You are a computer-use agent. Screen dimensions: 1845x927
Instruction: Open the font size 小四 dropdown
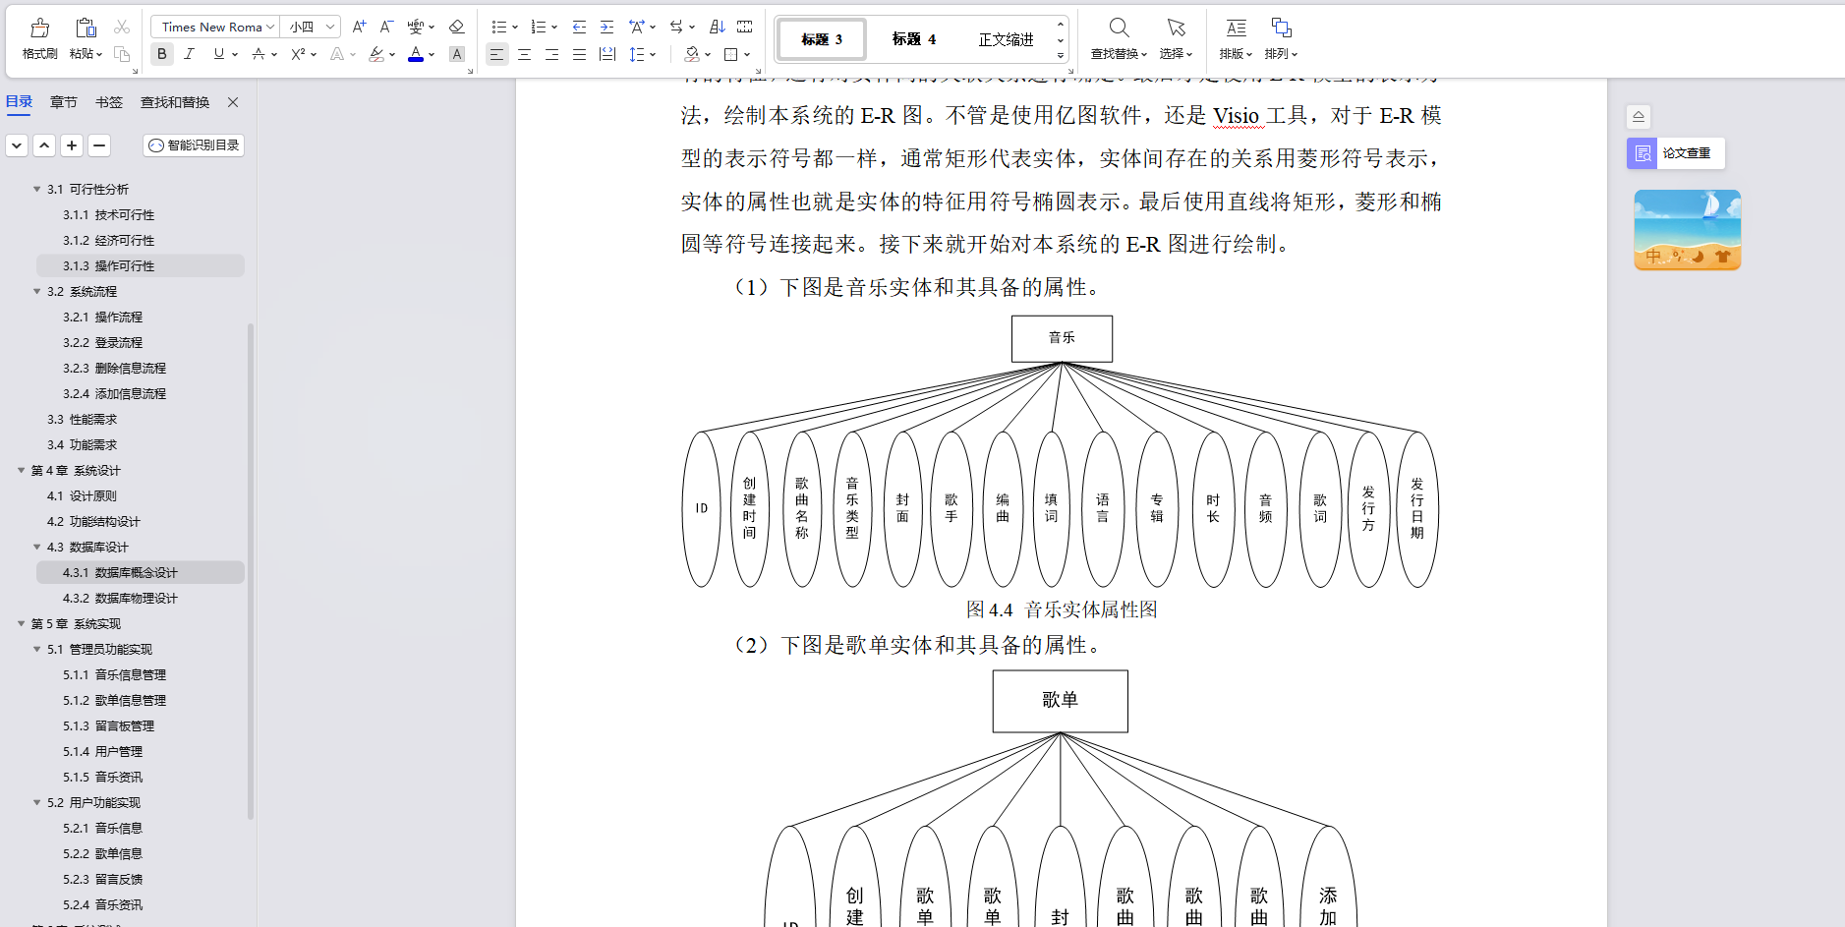pos(330,27)
